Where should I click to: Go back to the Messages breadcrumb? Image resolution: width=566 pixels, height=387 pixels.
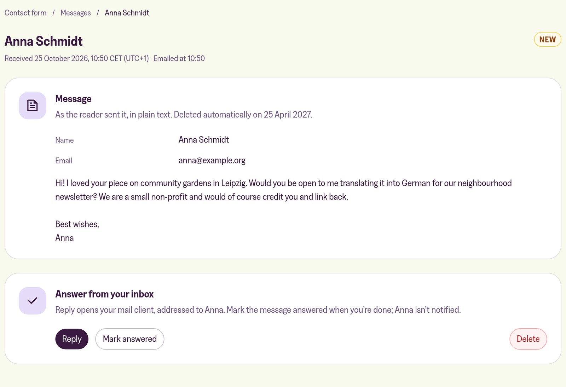(x=76, y=13)
